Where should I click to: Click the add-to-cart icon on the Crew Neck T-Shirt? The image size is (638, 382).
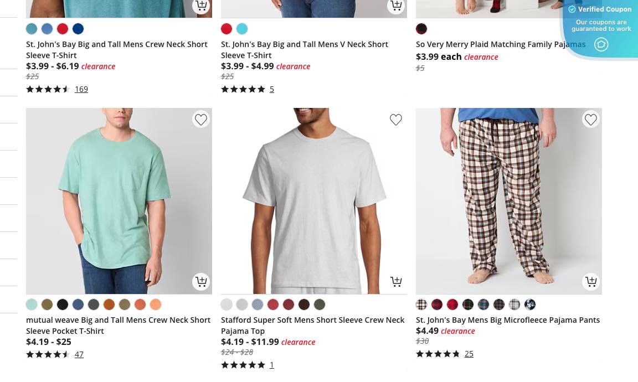202,6
